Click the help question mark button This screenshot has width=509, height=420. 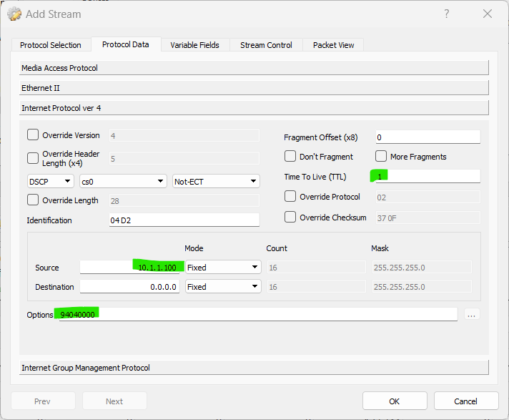[x=447, y=14]
